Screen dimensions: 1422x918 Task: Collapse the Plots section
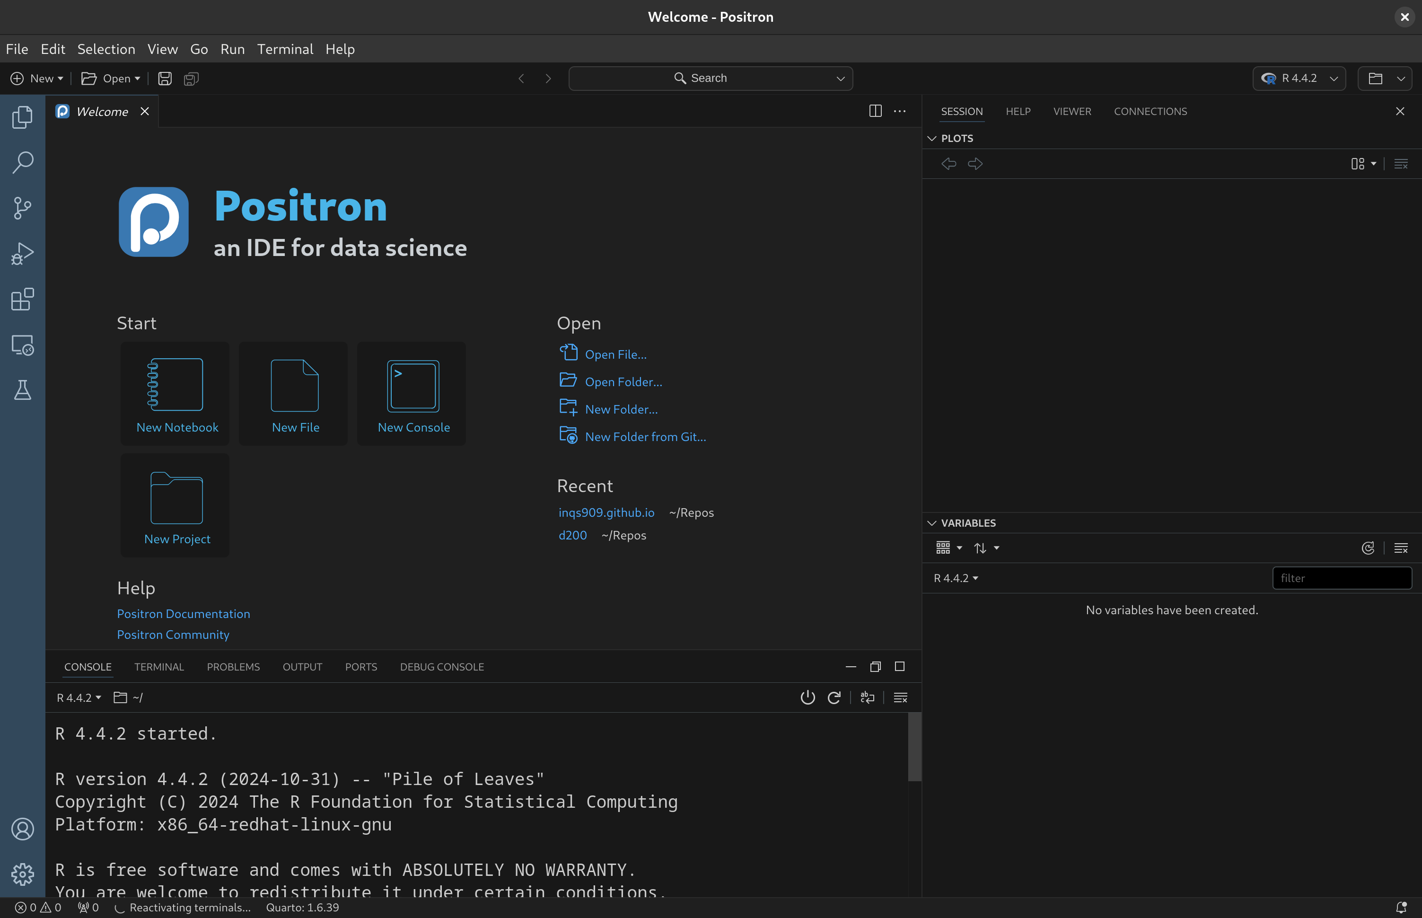click(932, 138)
